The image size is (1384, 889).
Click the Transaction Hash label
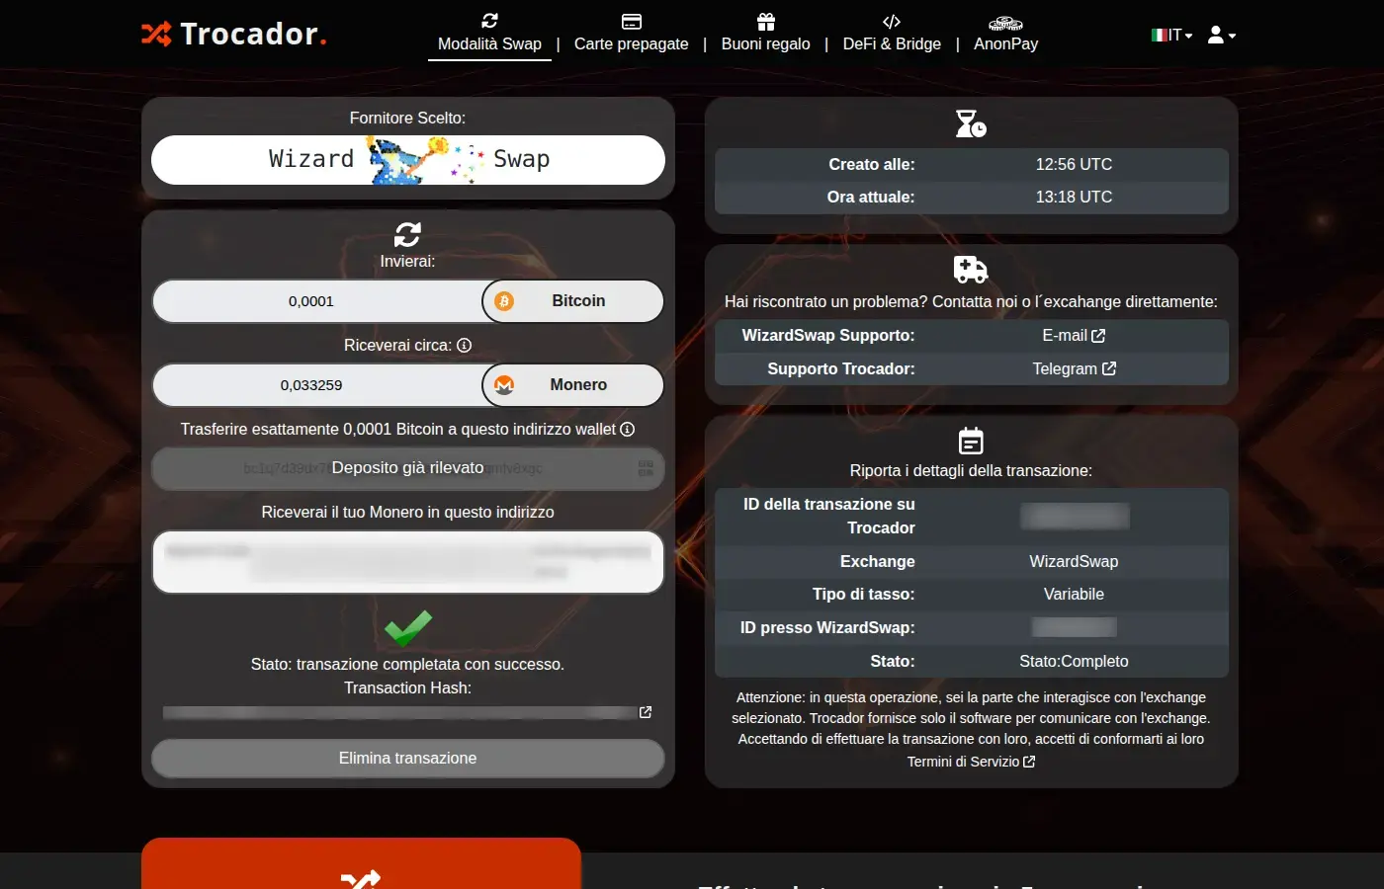[407, 687]
